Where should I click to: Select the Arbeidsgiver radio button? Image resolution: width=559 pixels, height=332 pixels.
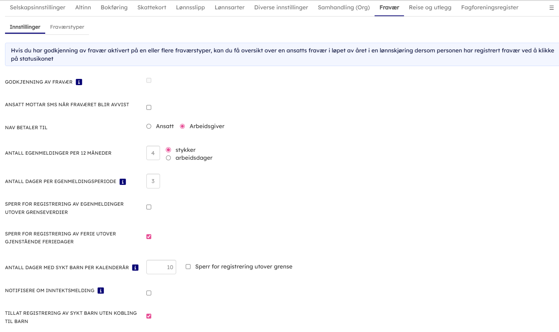coord(182,126)
